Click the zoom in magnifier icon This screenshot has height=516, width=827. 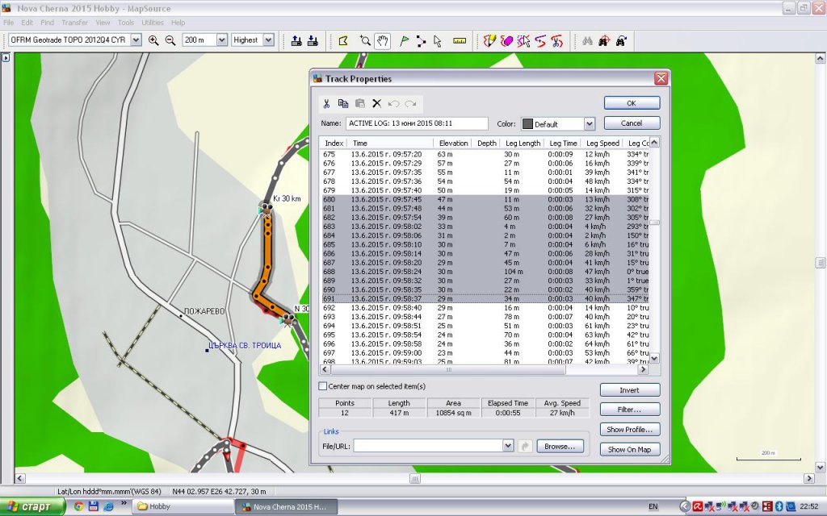tap(153, 40)
